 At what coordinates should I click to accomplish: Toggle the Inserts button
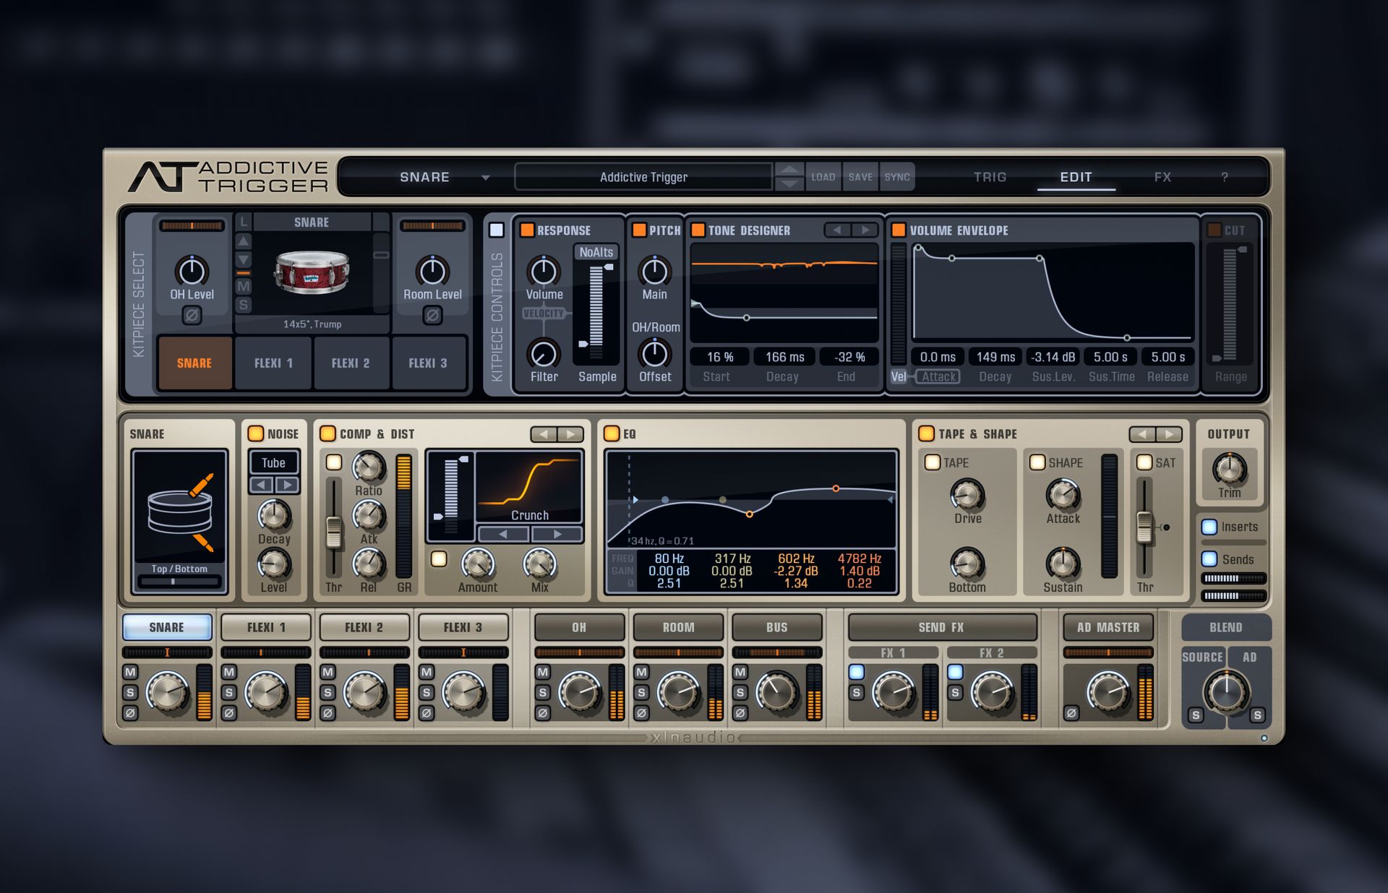[1209, 526]
